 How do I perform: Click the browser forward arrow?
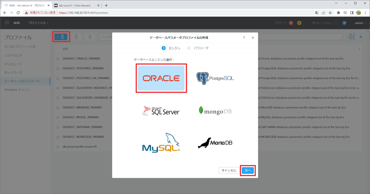tap(11, 13)
